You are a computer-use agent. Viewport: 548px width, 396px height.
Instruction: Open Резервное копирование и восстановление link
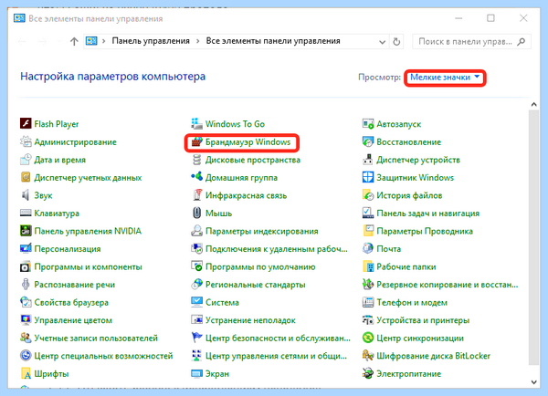[x=448, y=285]
